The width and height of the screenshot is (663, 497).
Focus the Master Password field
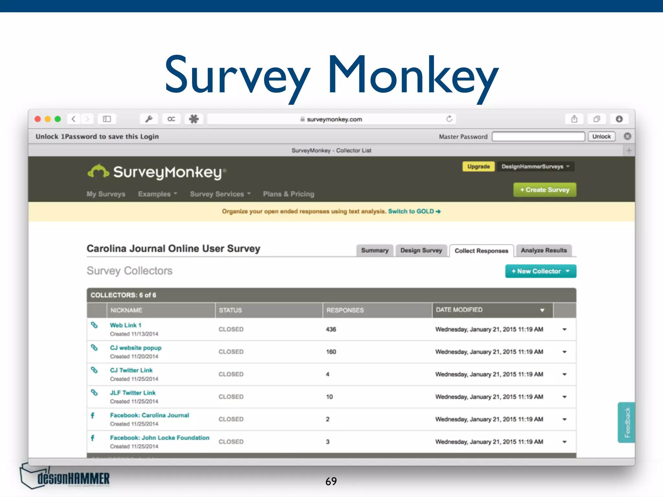(538, 137)
